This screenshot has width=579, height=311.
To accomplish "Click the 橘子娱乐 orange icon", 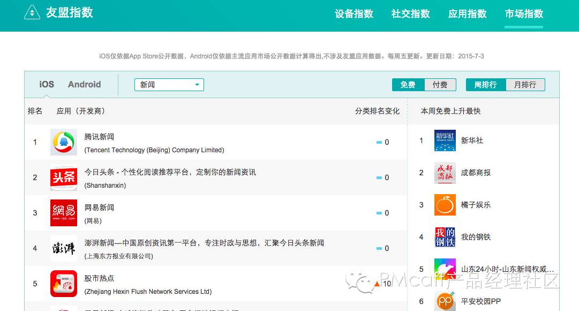I will pyautogui.click(x=445, y=205).
